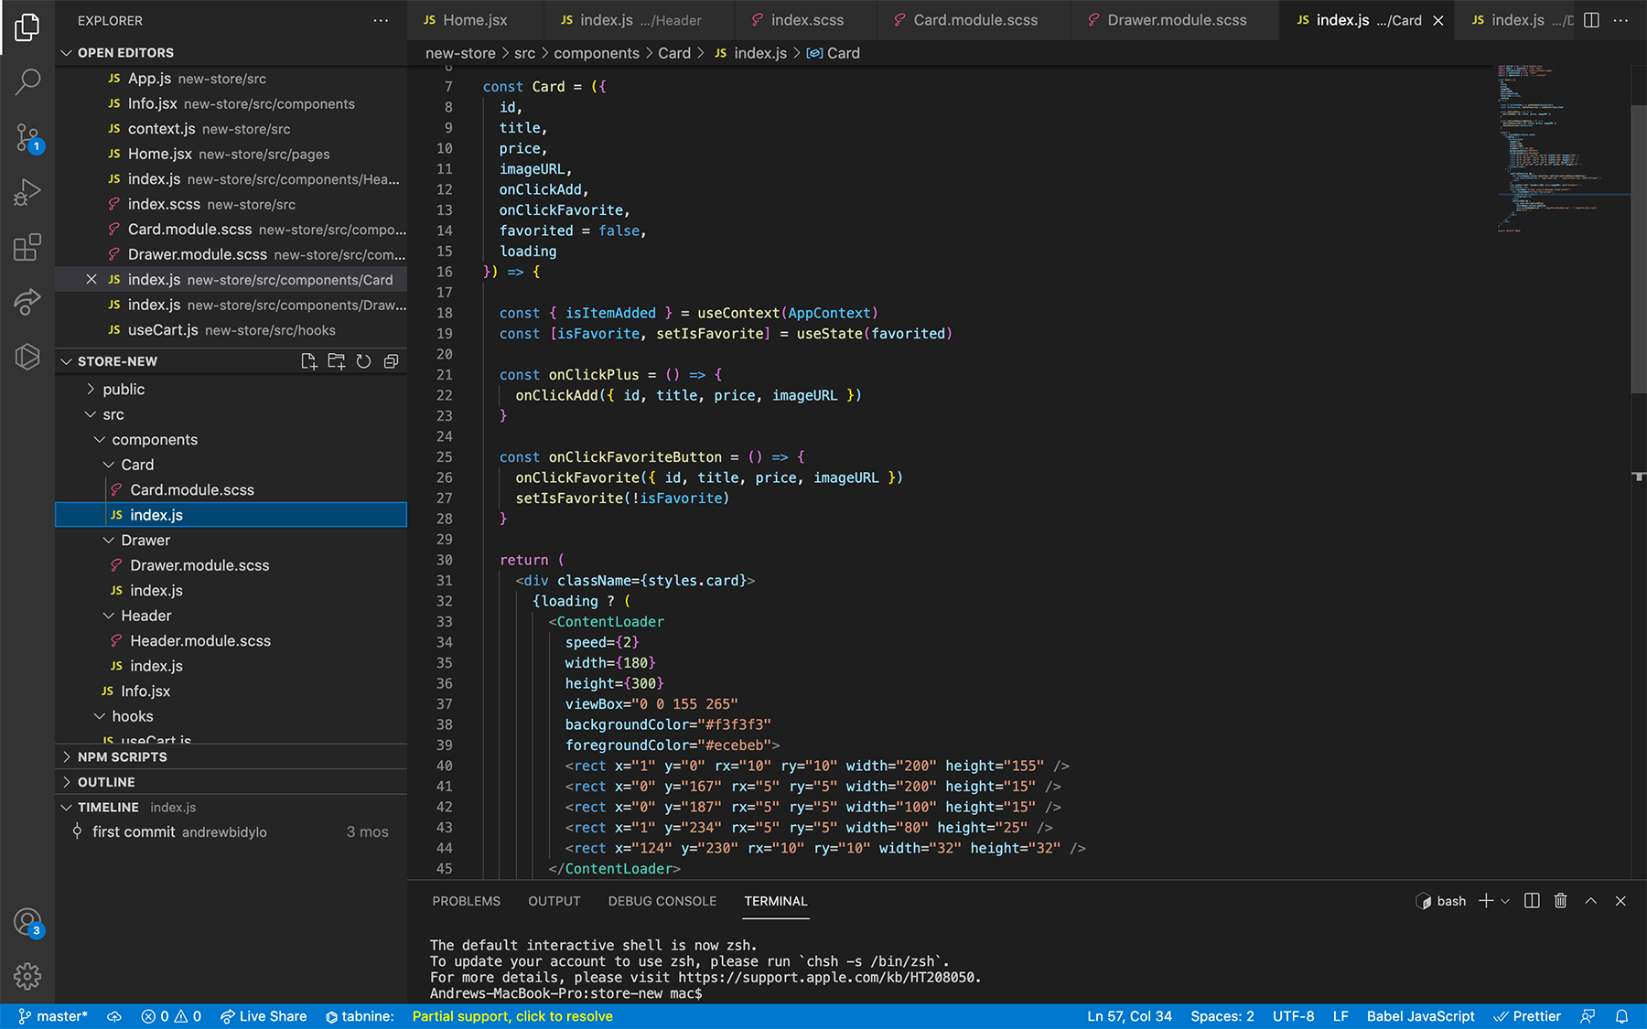1647x1029 pixels.
Task: Open the Explorer view in activity bar
Action: coord(27,27)
